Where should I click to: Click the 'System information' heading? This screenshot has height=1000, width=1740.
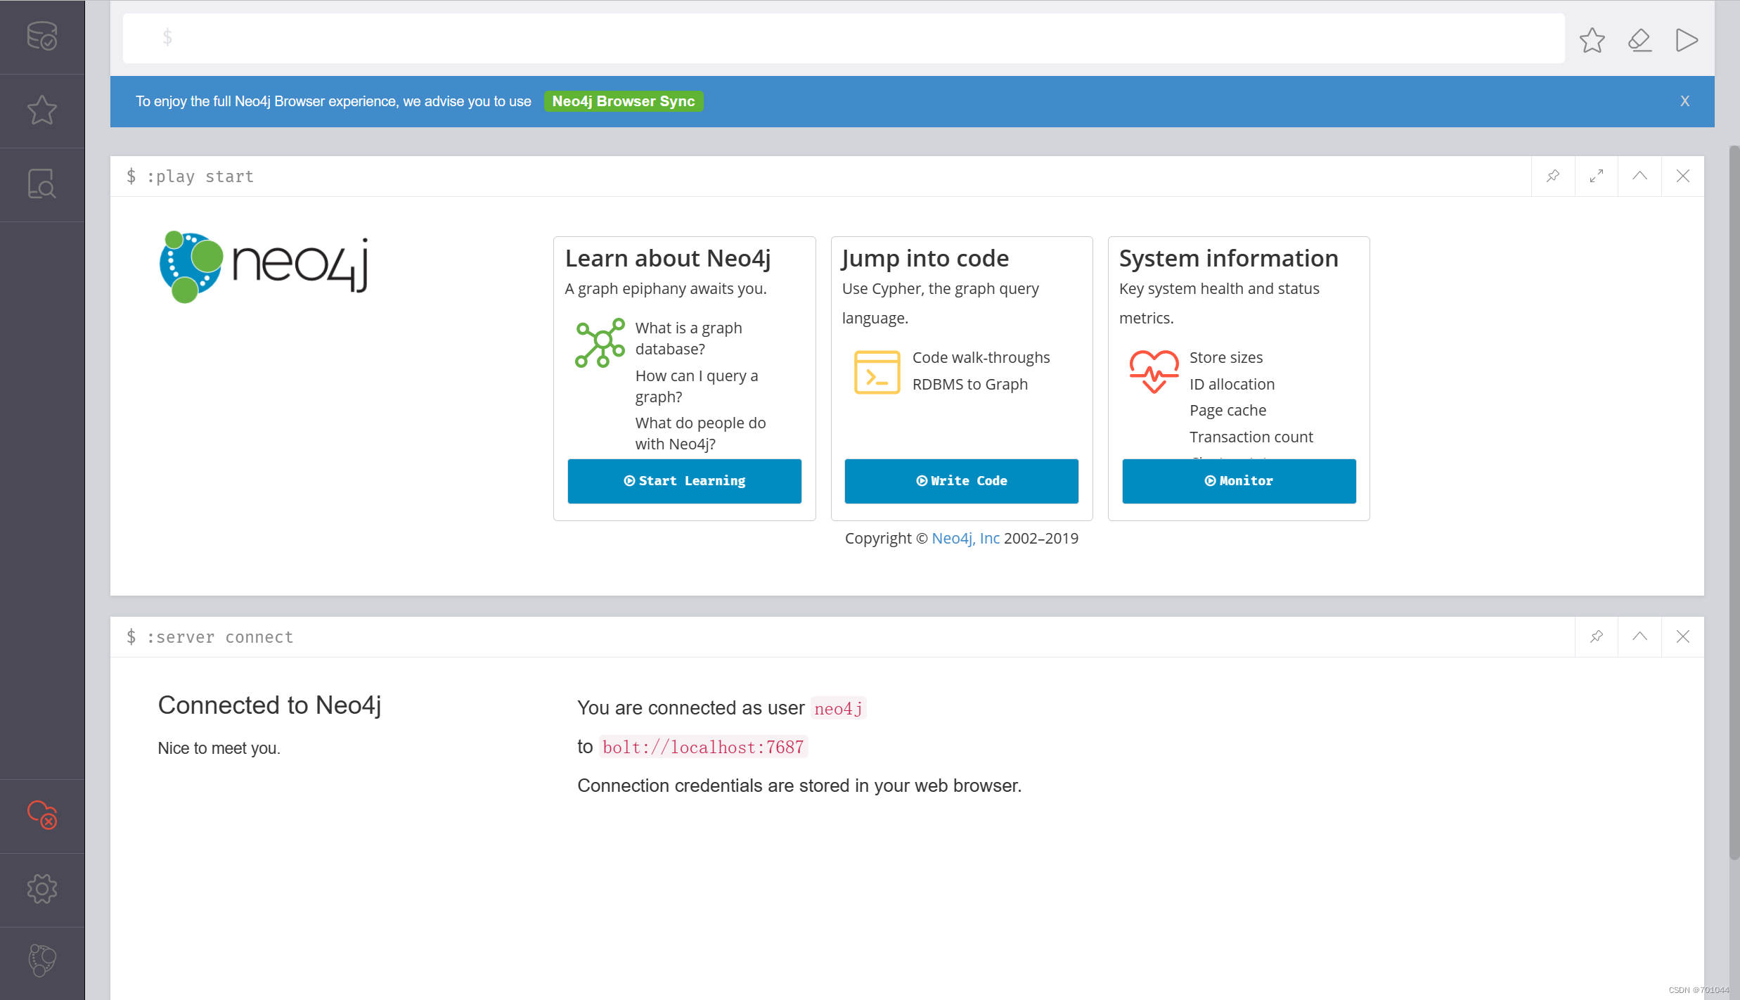1229,258
